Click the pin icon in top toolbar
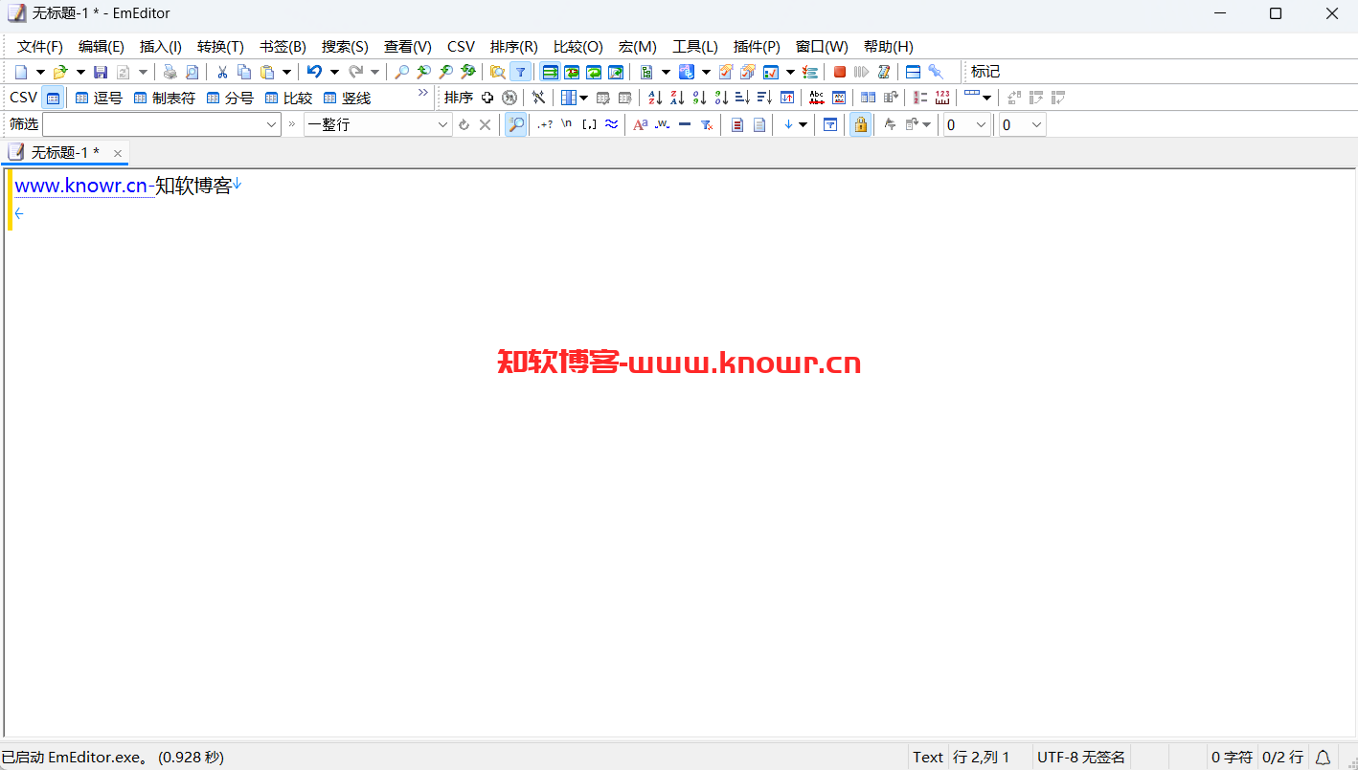1358x770 pixels. [x=936, y=72]
